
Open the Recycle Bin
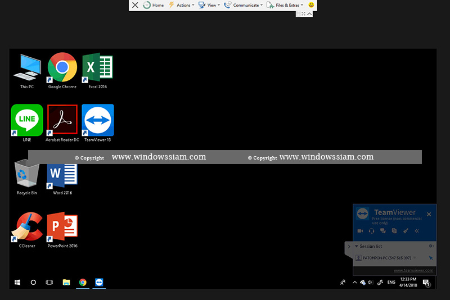pos(27,178)
